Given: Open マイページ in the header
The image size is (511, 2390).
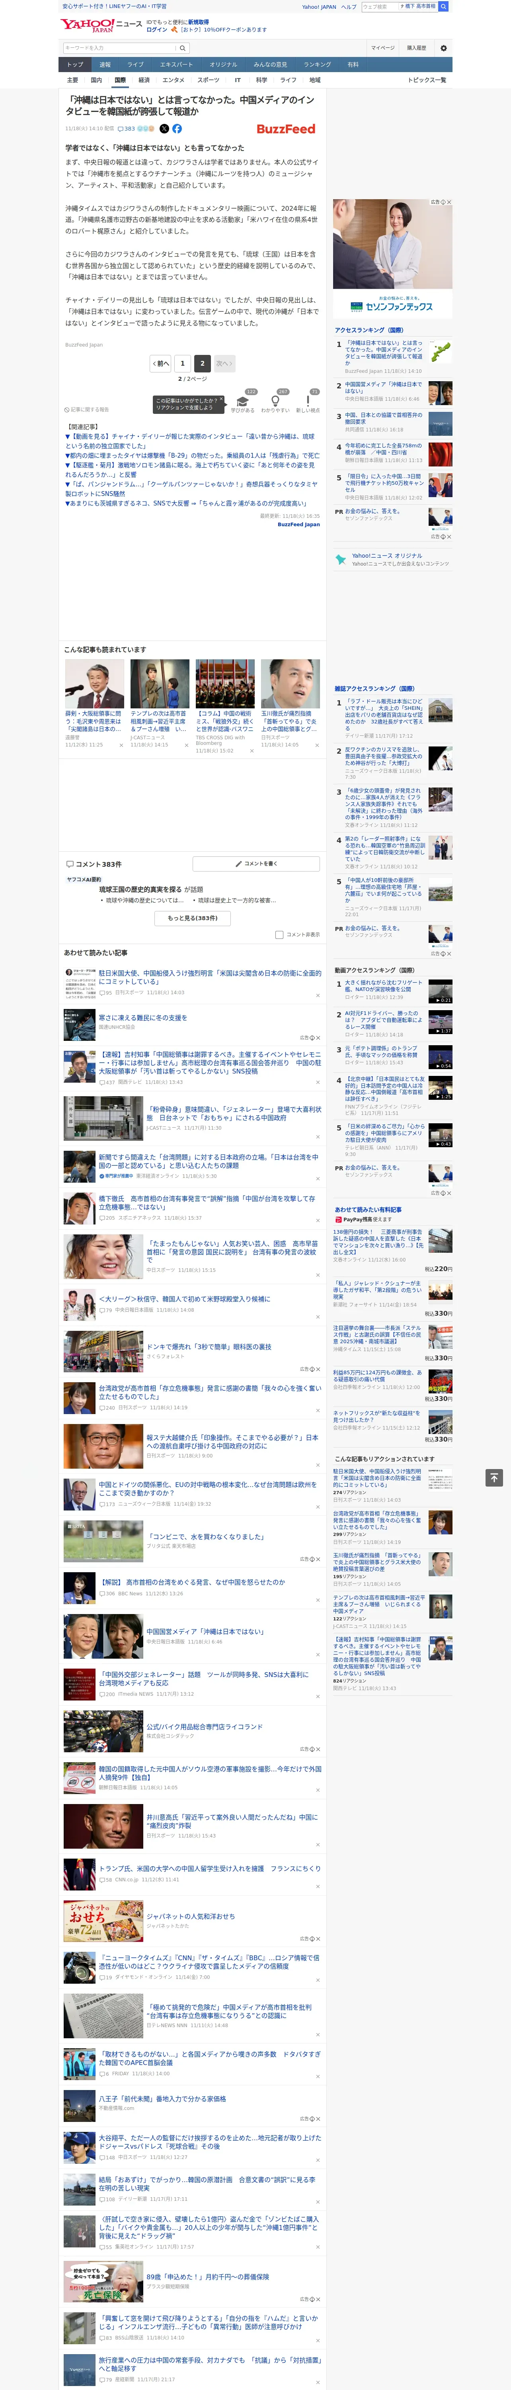Looking at the screenshot, I should pos(383,48).
